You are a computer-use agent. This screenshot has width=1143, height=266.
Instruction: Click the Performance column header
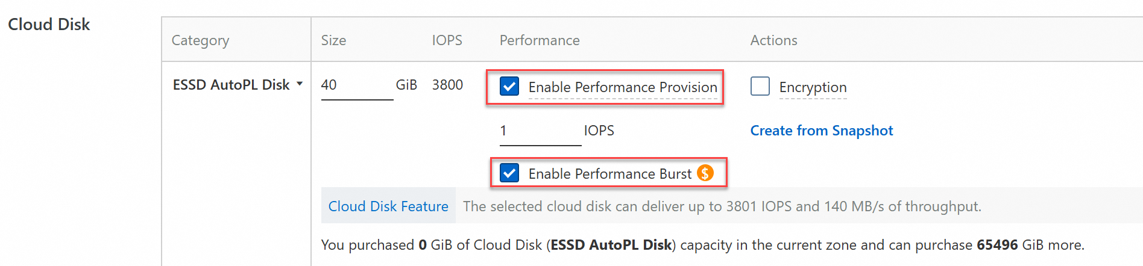point(540,40)
